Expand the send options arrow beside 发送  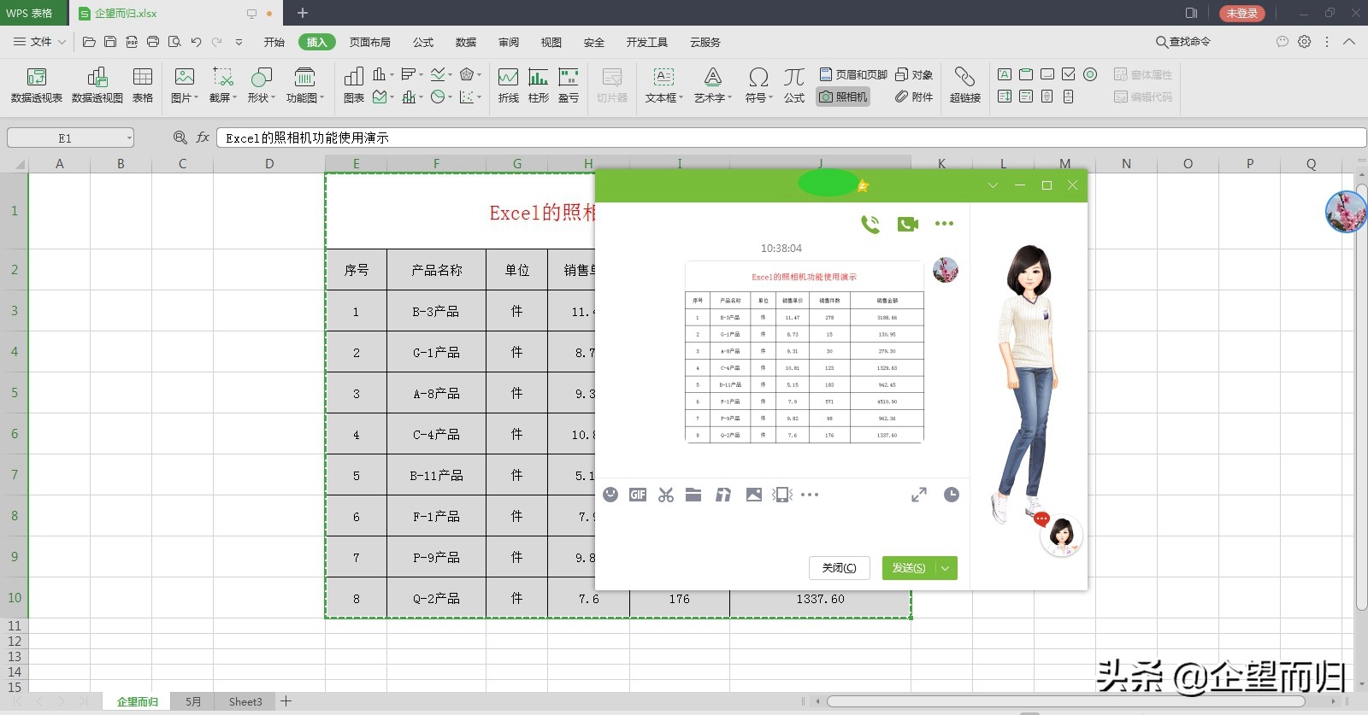click(x=946, y=568)
